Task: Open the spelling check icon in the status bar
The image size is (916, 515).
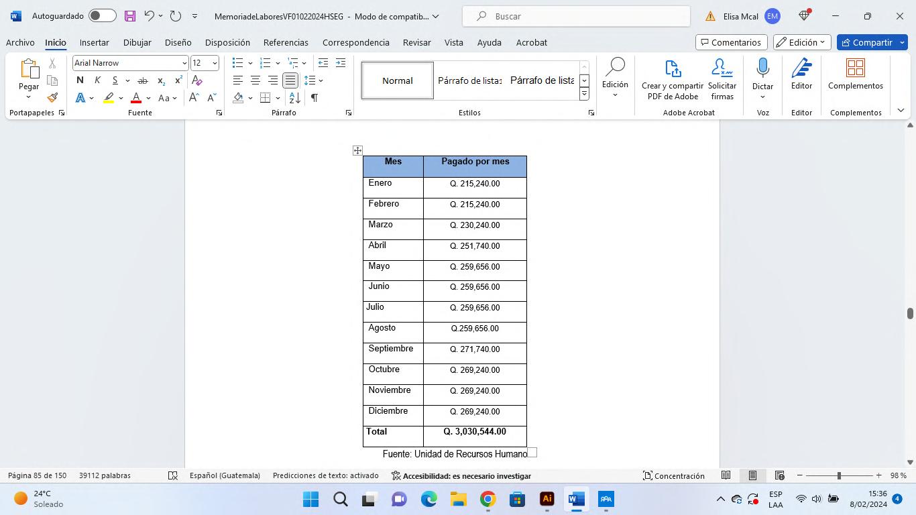Action: pyautogui.click(x=173, y=475)
